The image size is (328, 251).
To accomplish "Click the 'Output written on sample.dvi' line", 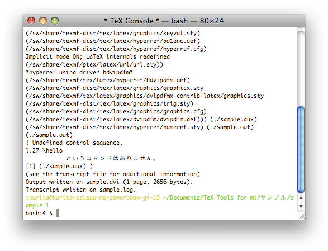I will click(x=109, y=182).
